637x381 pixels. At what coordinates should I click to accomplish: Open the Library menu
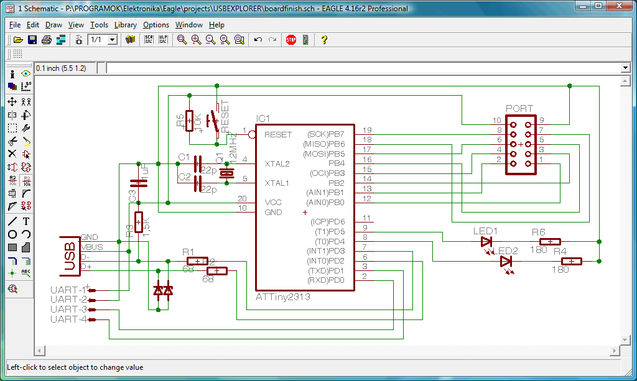(125, 25)
